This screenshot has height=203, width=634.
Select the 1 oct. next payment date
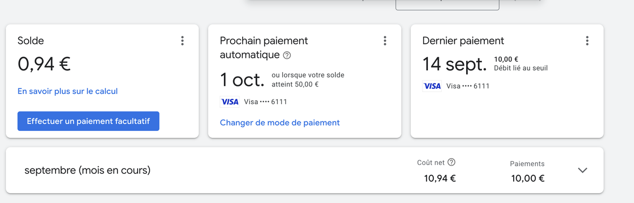[x=242, y=80]
